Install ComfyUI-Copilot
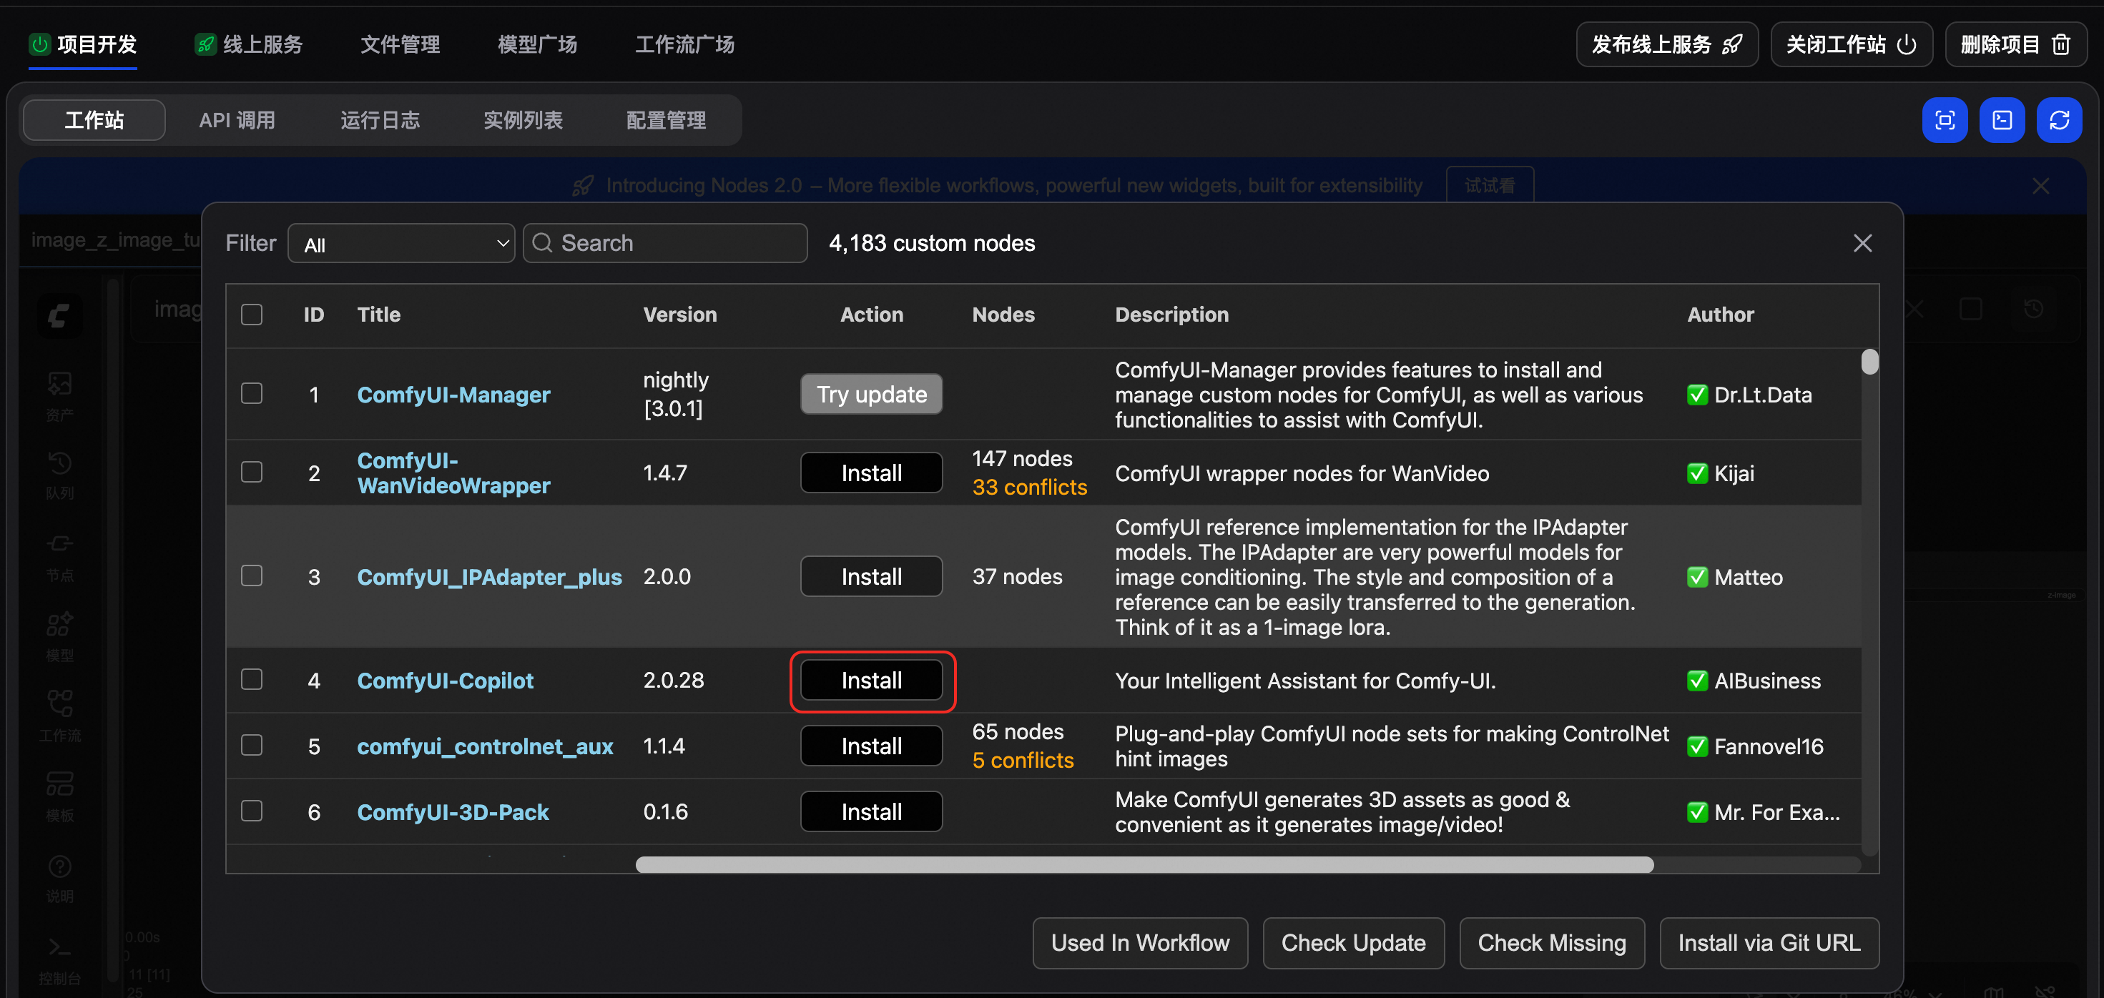Image resolution: width=2104 pixels, height=998 pixels. [x=872, y=681]
